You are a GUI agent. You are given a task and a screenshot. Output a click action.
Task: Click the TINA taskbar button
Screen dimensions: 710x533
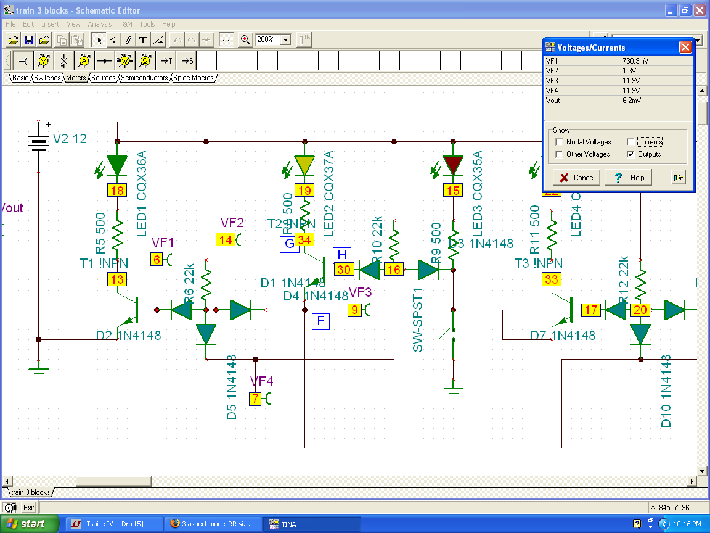312,524
